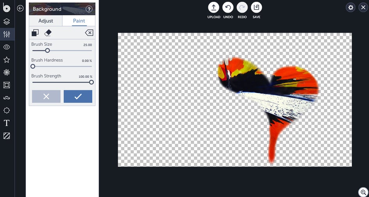This screenshot has height=197, width=369.
Task: Open the Frames section icon
Action: 7,85
